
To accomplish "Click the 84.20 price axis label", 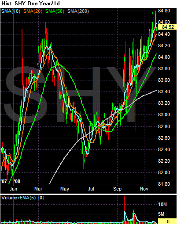I will tap(164, 46).
